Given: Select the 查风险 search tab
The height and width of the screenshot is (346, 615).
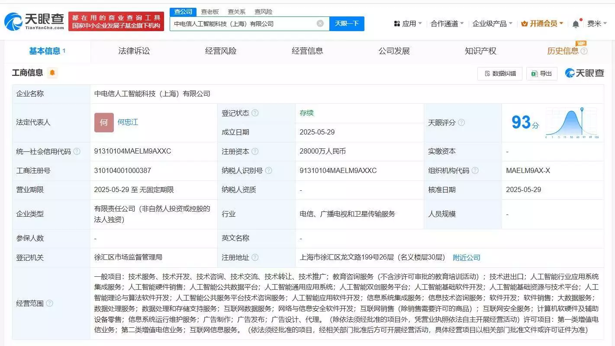Looking at the screenshot, I should (x=264, y=12).
